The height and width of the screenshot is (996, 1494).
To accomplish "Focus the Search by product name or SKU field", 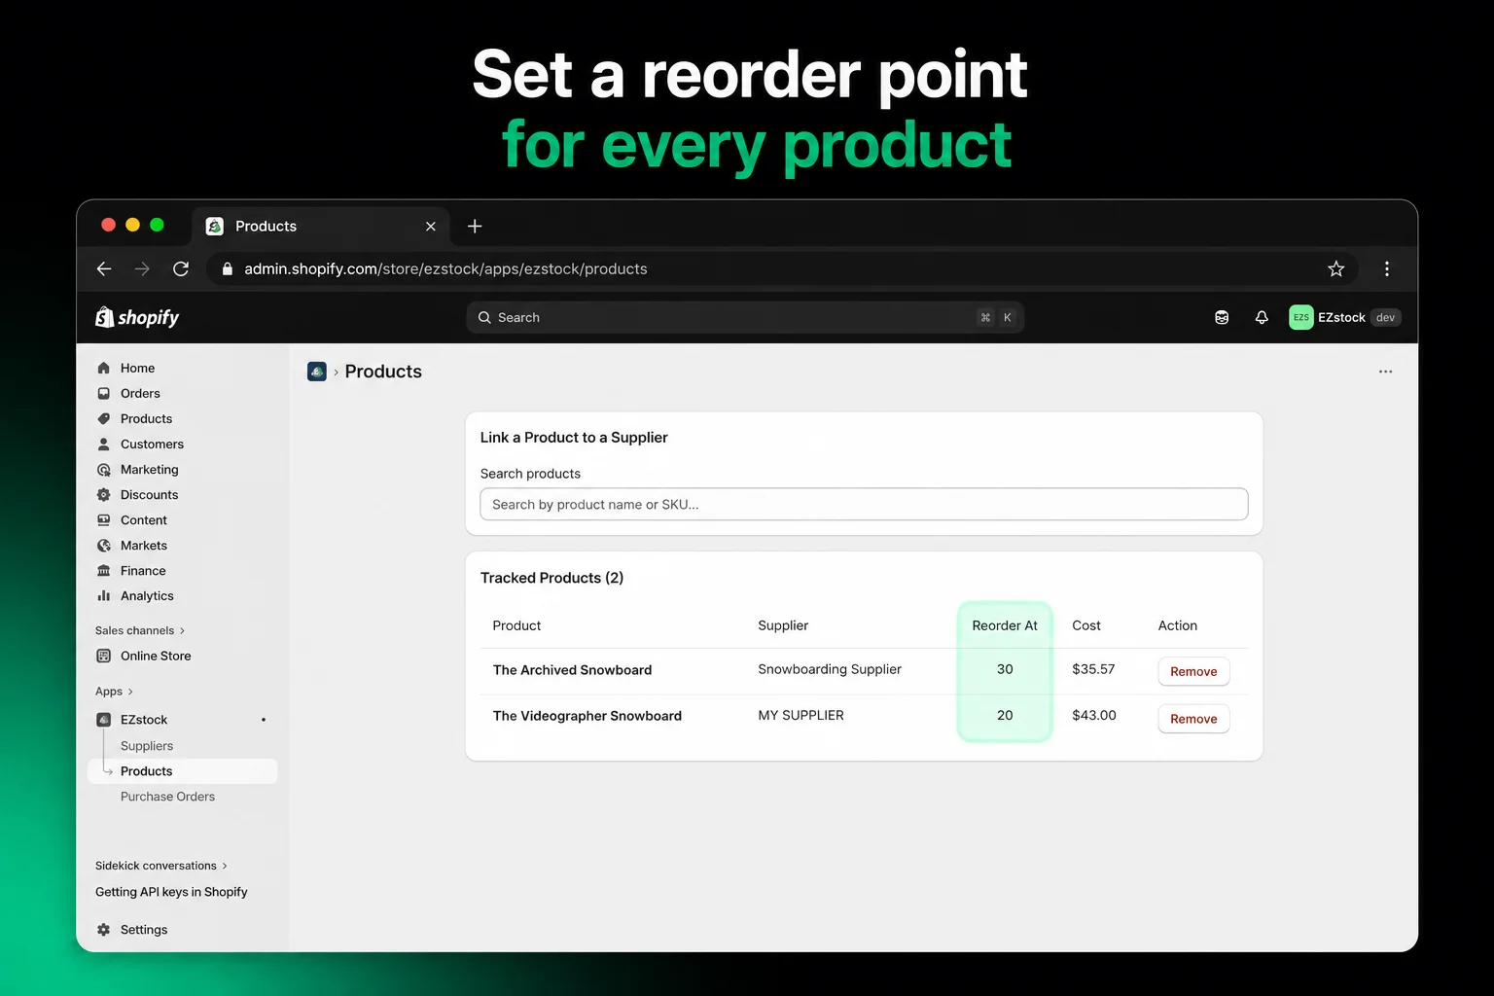I will (x=864, y=504).
